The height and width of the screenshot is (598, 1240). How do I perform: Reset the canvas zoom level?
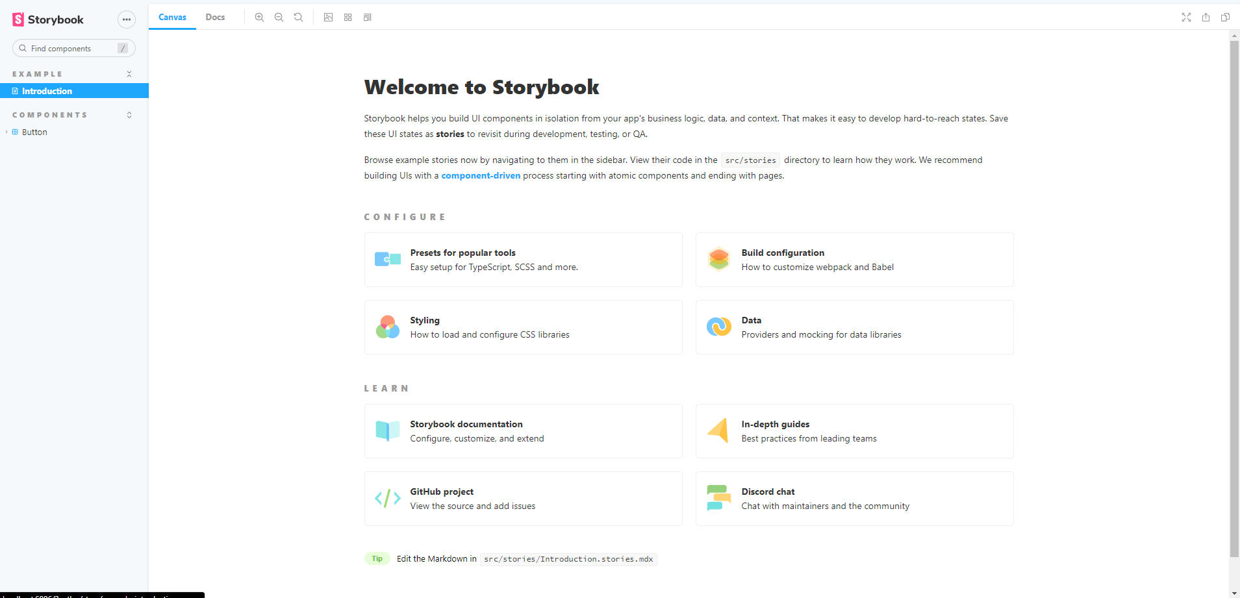298,18
